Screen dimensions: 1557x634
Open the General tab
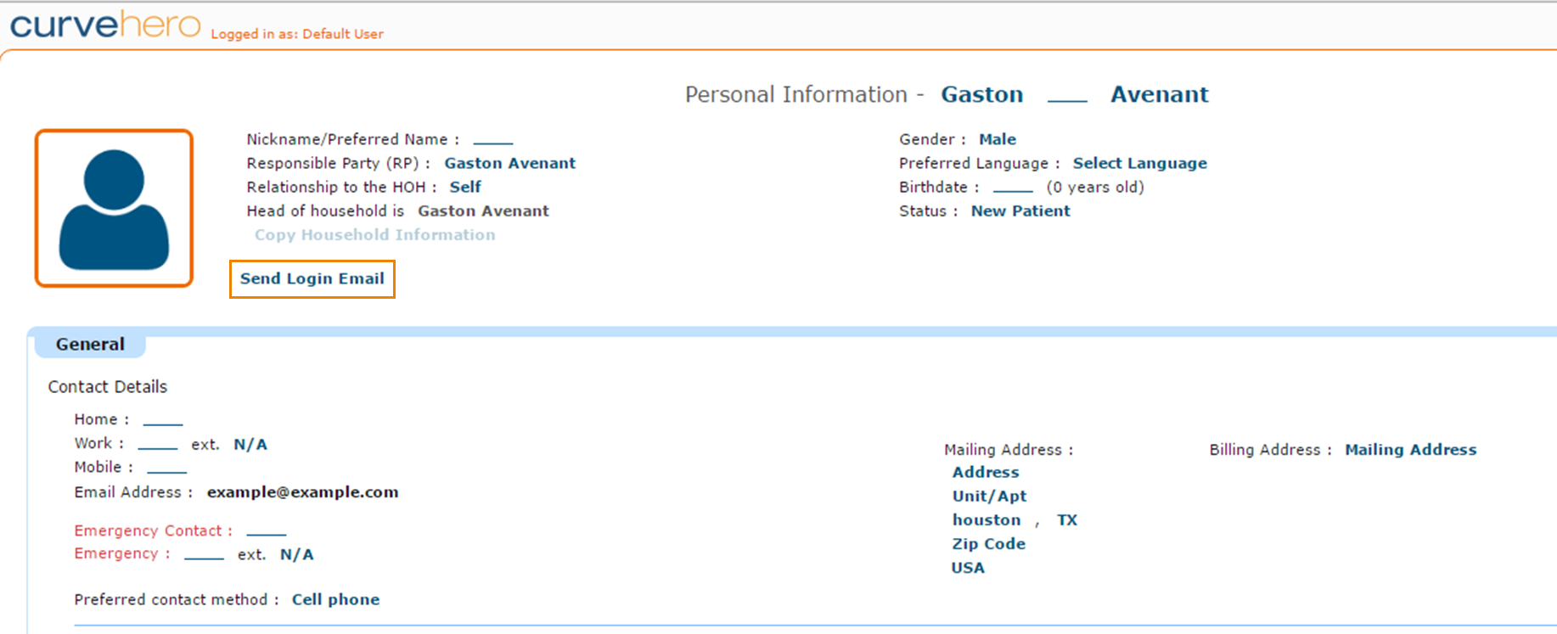coord(90,344)
